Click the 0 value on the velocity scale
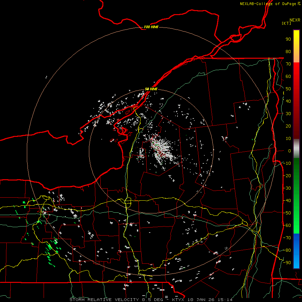 pos(290,151)
